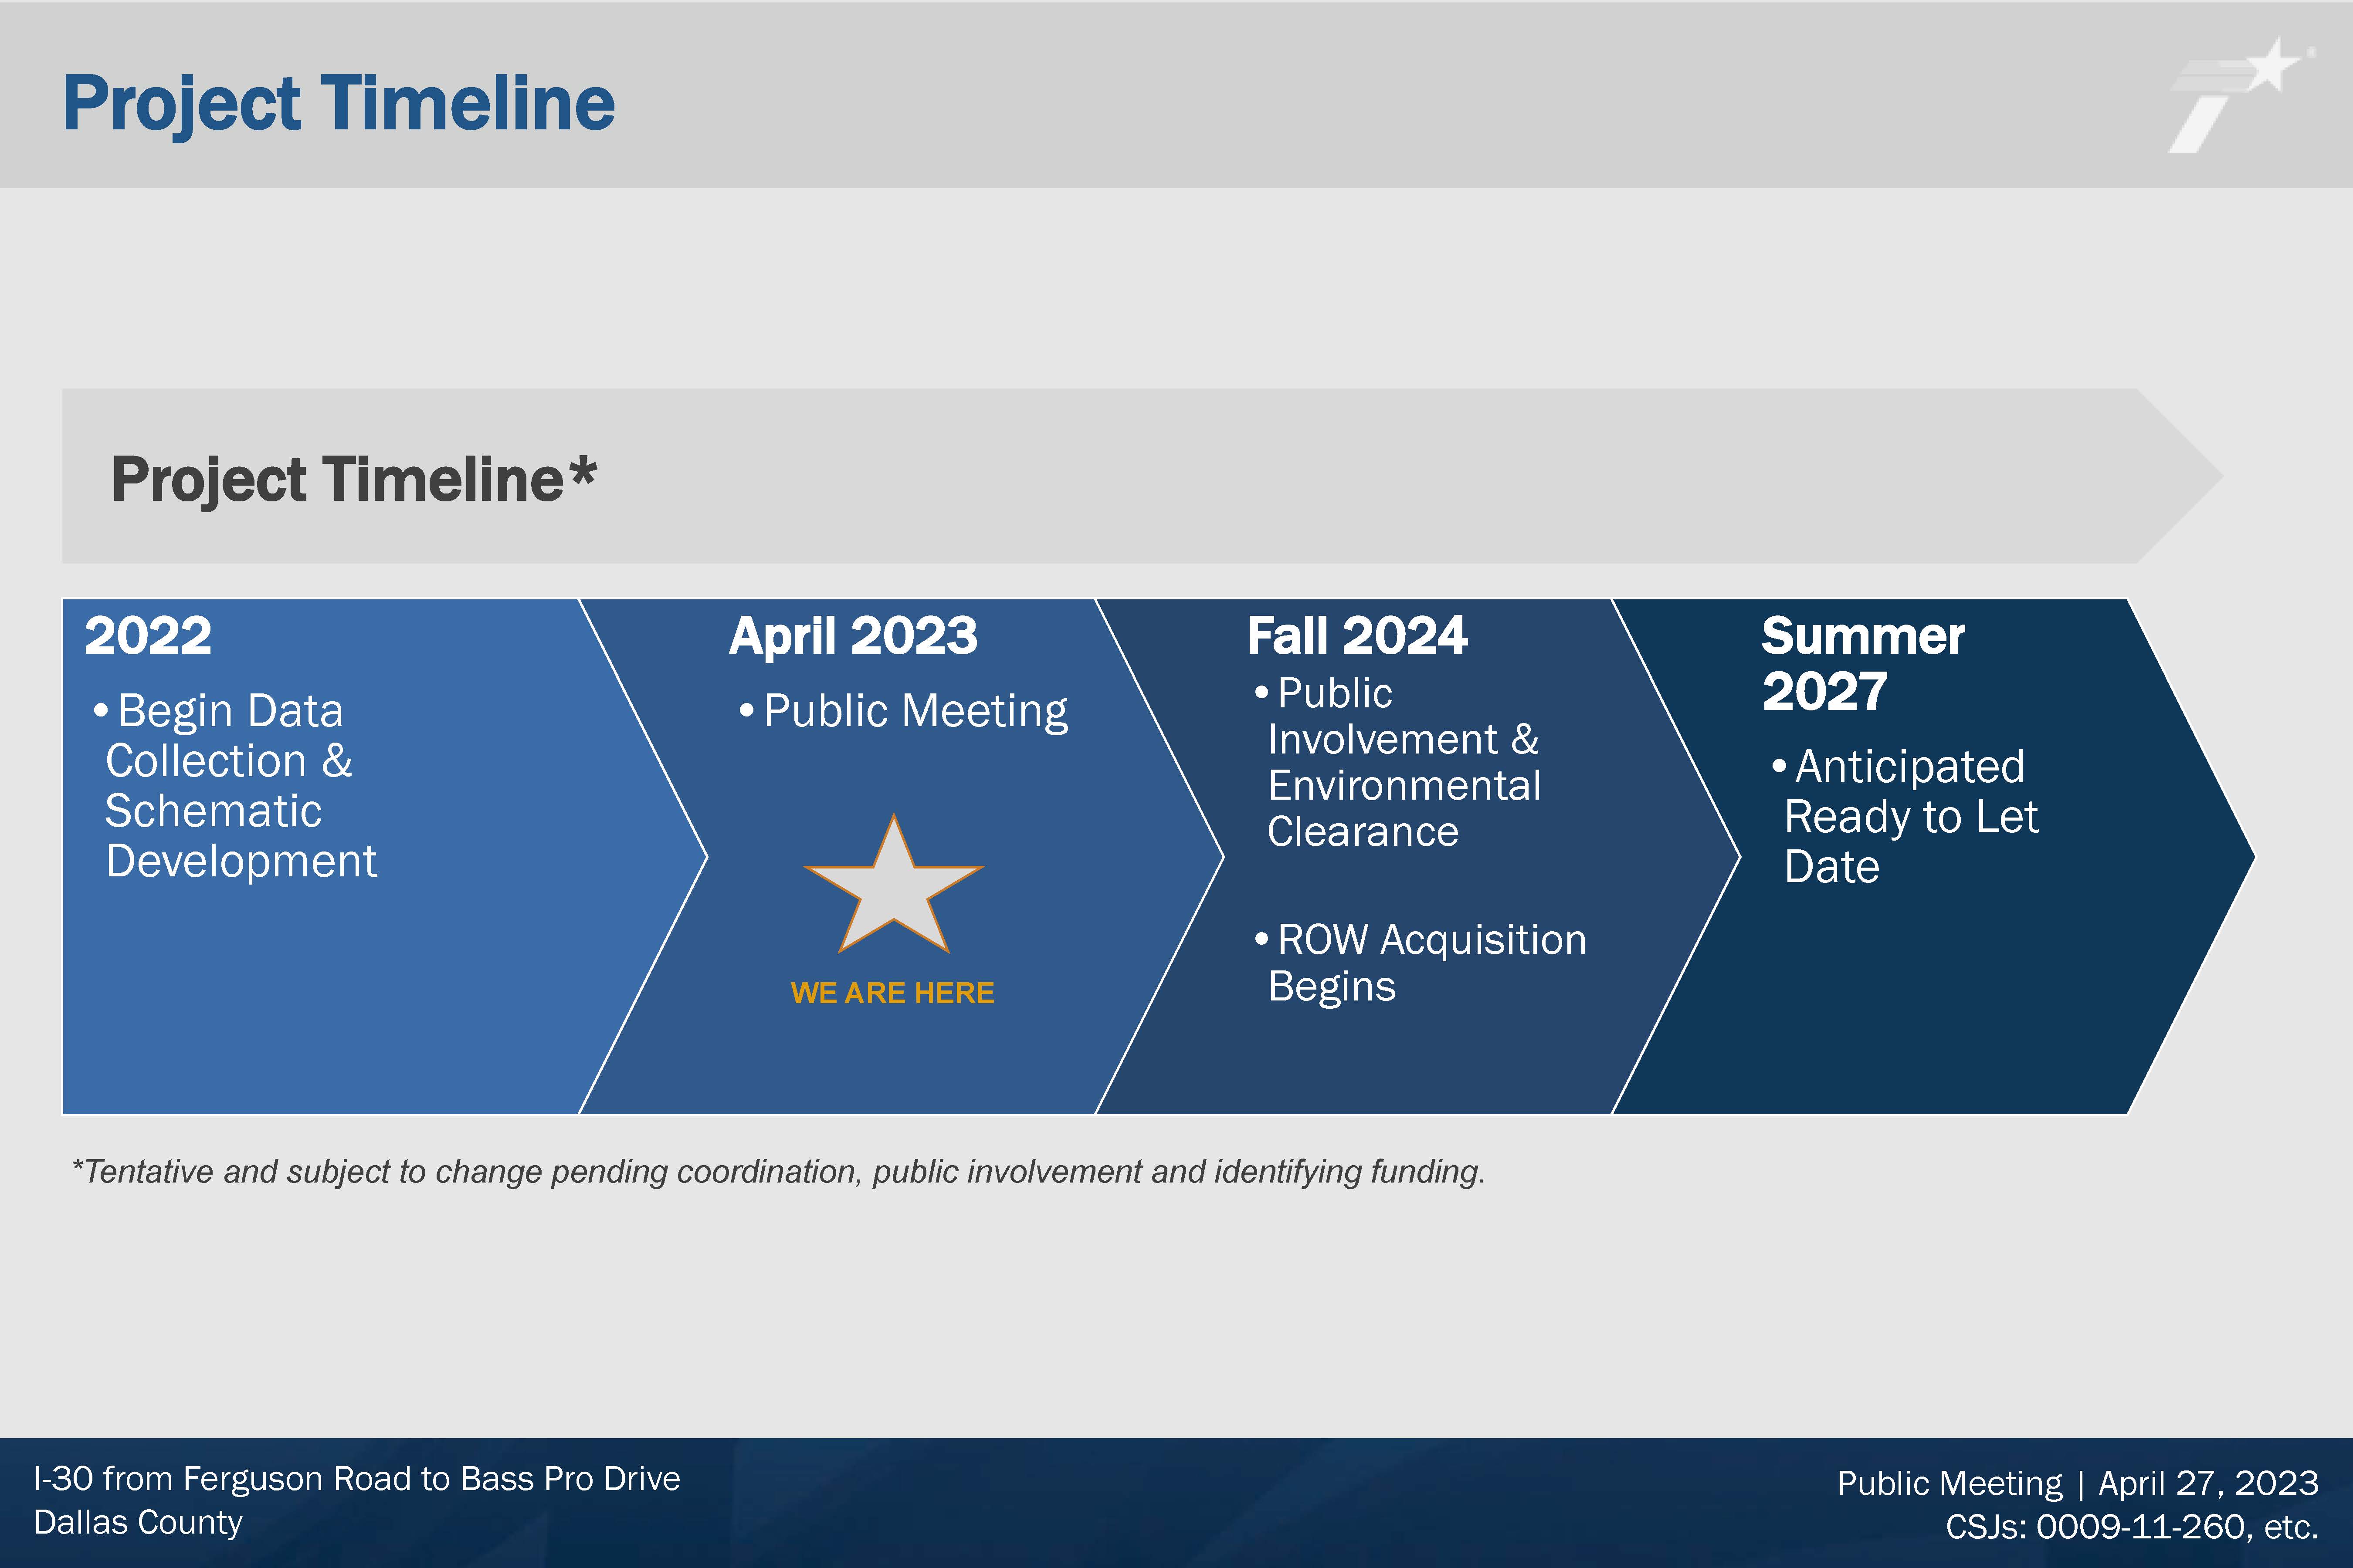Click the 'CSJs: 0009-11-260, etc.' text
This screenshot has width=2353, height=1568.
click(x=2132, y=1527)
